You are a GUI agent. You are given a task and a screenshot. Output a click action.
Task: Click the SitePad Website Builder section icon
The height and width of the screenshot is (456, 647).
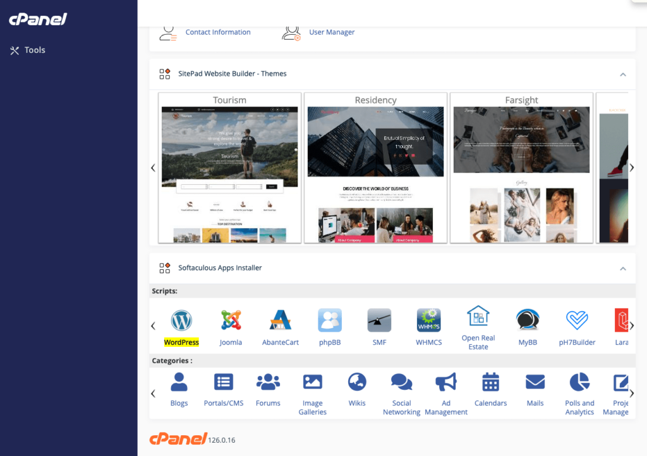coord(165,74)
